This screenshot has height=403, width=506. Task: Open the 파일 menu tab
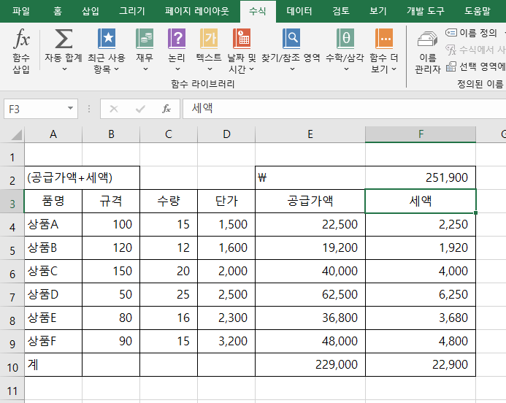click(21, 11)
